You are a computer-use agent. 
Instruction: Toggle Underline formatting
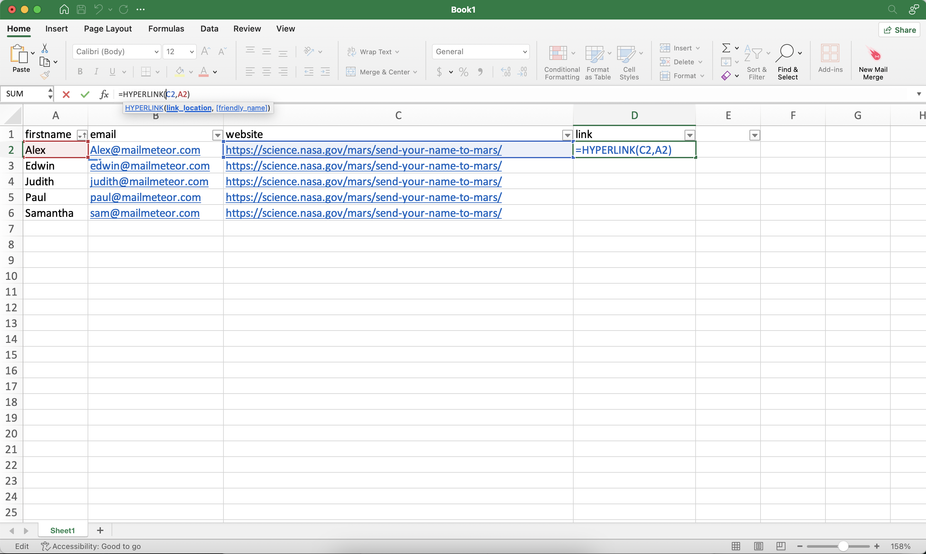[113, 71]
